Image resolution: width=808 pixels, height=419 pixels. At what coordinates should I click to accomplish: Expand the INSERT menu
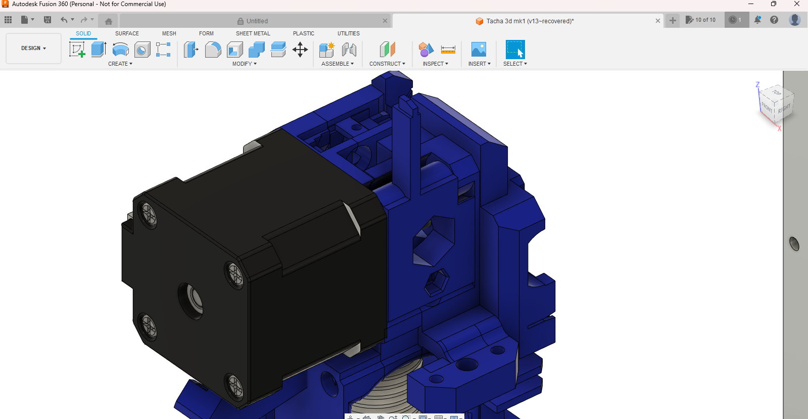pyautogui.click(x=480, y=64)
